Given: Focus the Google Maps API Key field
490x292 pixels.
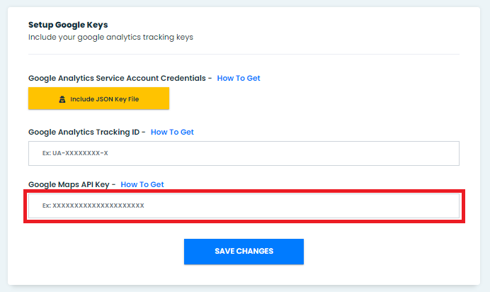Looking at the screenshot, I should 244,206.
